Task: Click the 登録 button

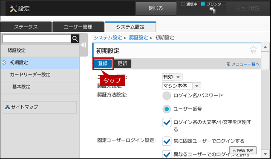Action: point(103,64)
